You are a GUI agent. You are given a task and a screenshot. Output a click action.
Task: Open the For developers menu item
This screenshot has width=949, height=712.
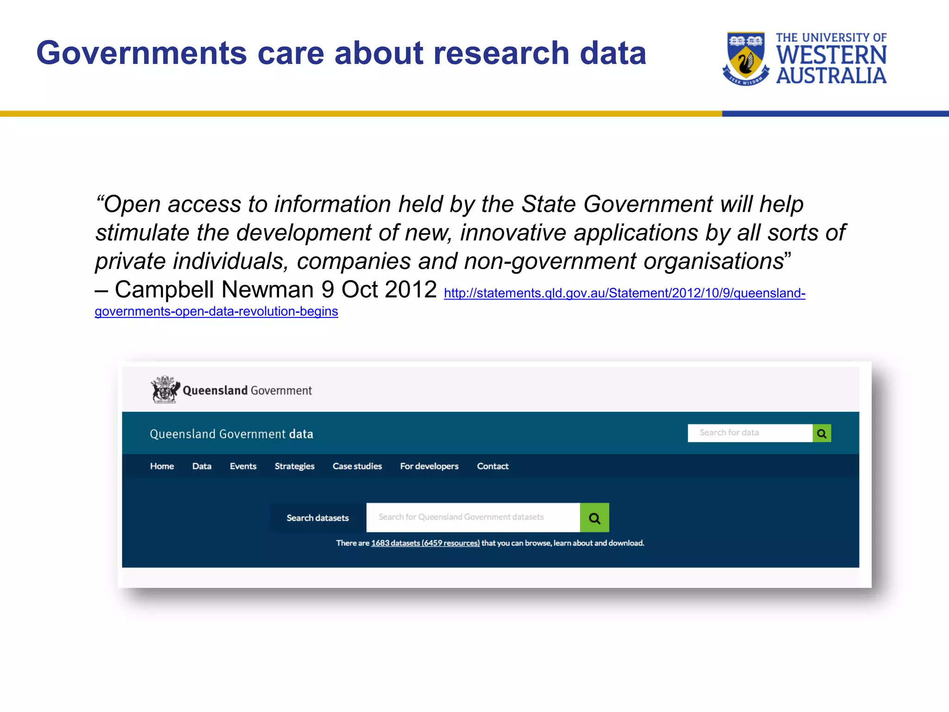click(429, 466)
